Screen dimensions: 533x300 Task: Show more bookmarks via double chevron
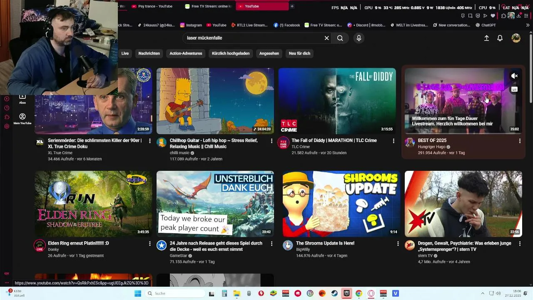click(x=528, y=25)
